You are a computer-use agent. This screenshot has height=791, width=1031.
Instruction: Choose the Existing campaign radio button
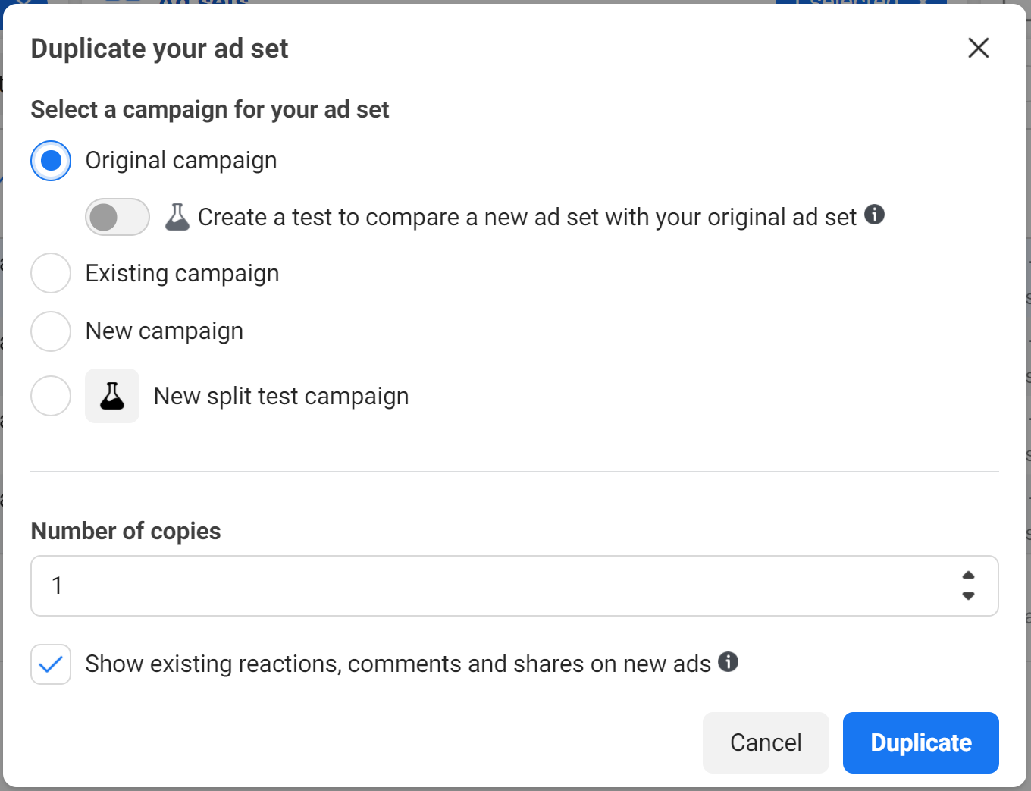click(x=51, y=273)
